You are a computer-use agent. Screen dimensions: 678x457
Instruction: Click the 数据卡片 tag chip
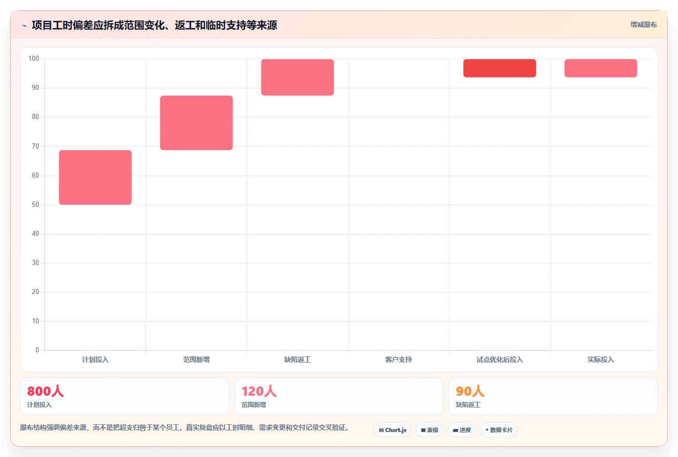click(499, 430)
